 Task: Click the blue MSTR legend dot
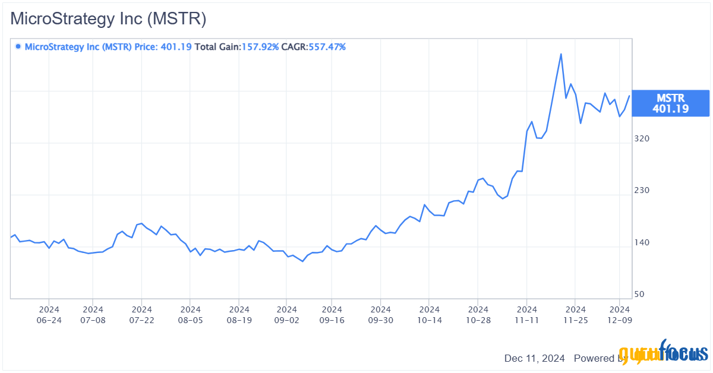18,46
